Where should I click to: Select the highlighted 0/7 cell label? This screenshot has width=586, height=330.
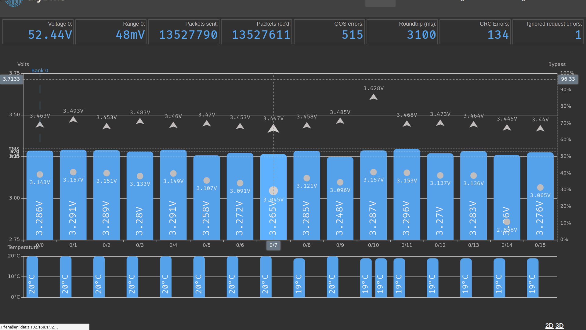(273, 245)
